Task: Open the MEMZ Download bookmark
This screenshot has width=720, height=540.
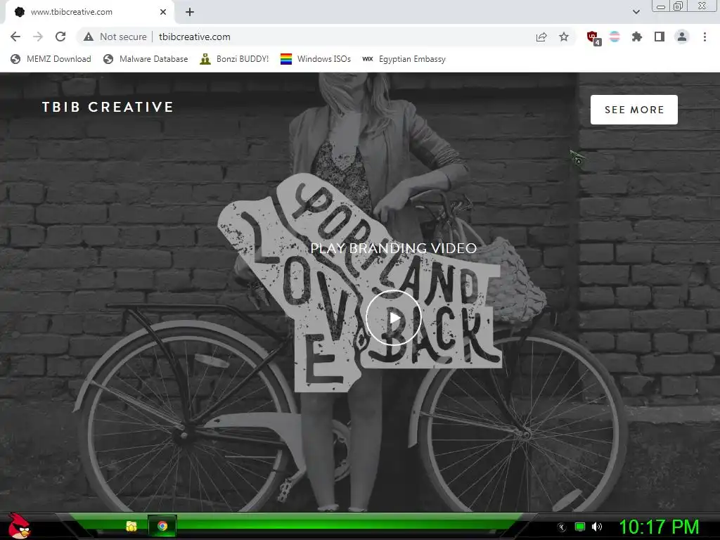Action: tap(51, 59)
